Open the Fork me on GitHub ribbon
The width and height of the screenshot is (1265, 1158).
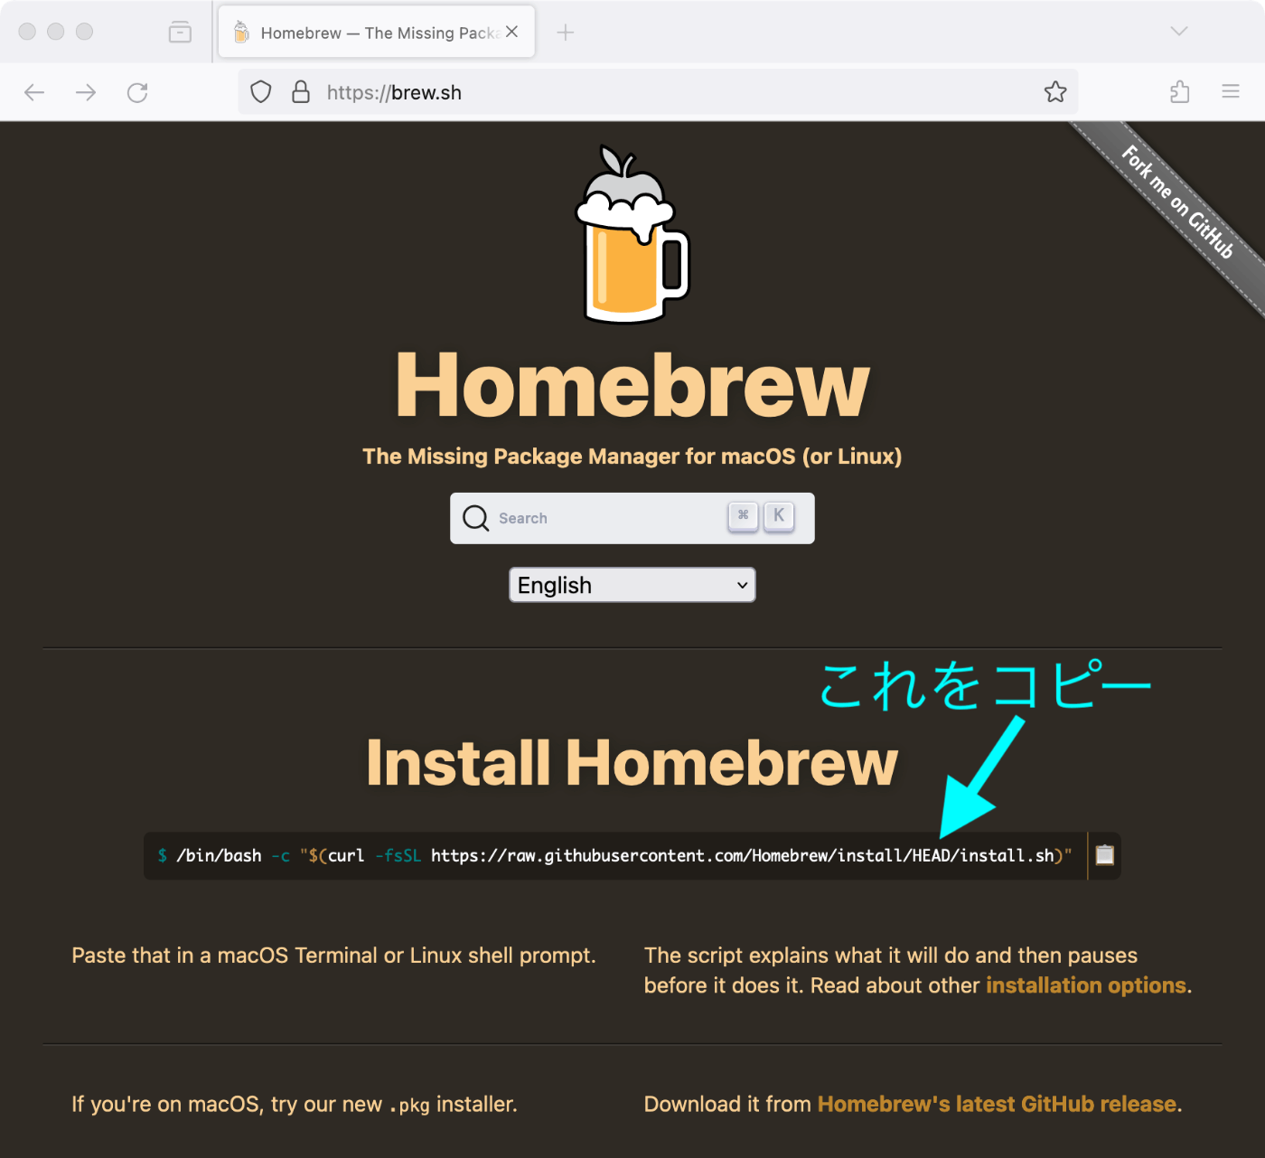tap(1177, 202)
